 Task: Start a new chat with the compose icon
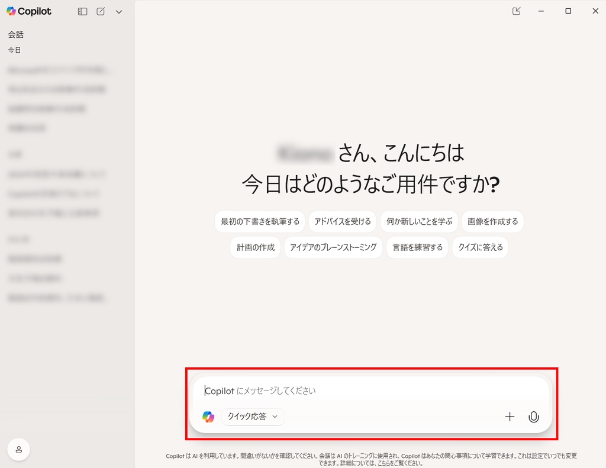101,12
